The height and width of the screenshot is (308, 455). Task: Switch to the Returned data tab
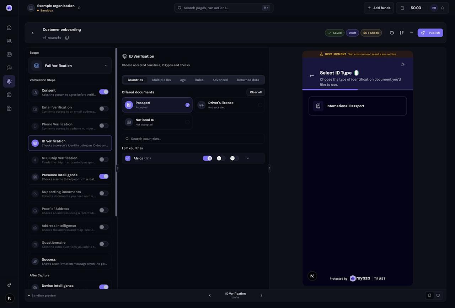[248, 80]
